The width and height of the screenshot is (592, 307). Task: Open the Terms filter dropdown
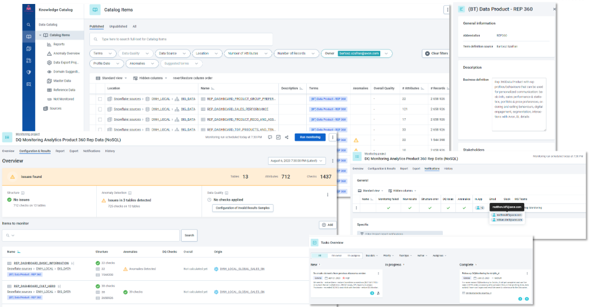(102, 53)
